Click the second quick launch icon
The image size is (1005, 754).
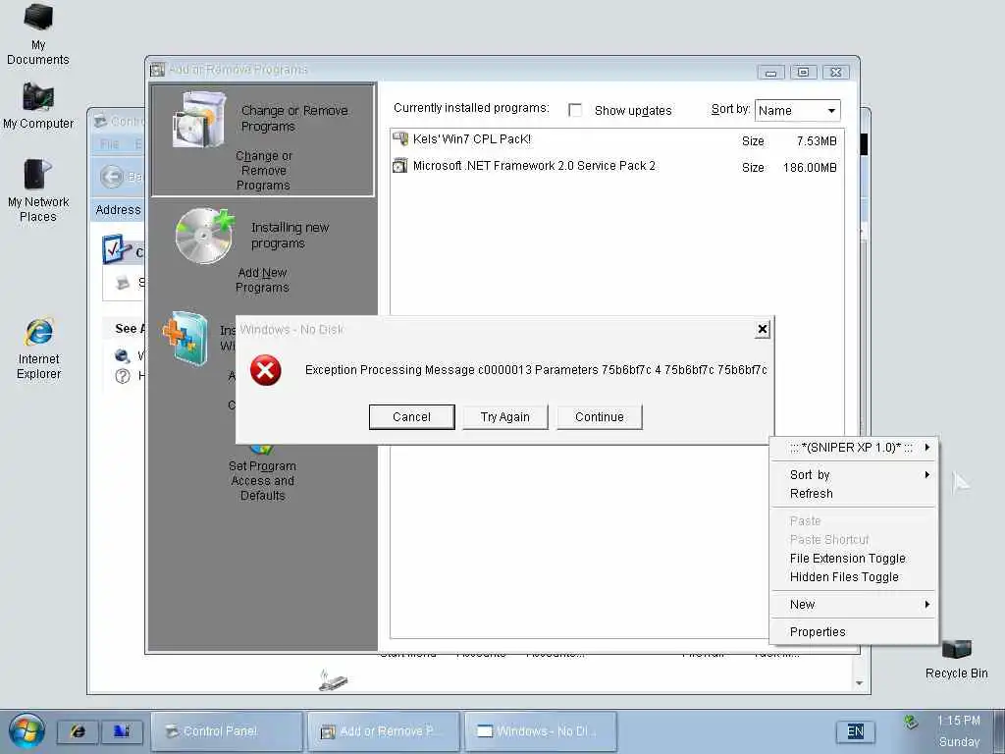[x=122, y=730]
